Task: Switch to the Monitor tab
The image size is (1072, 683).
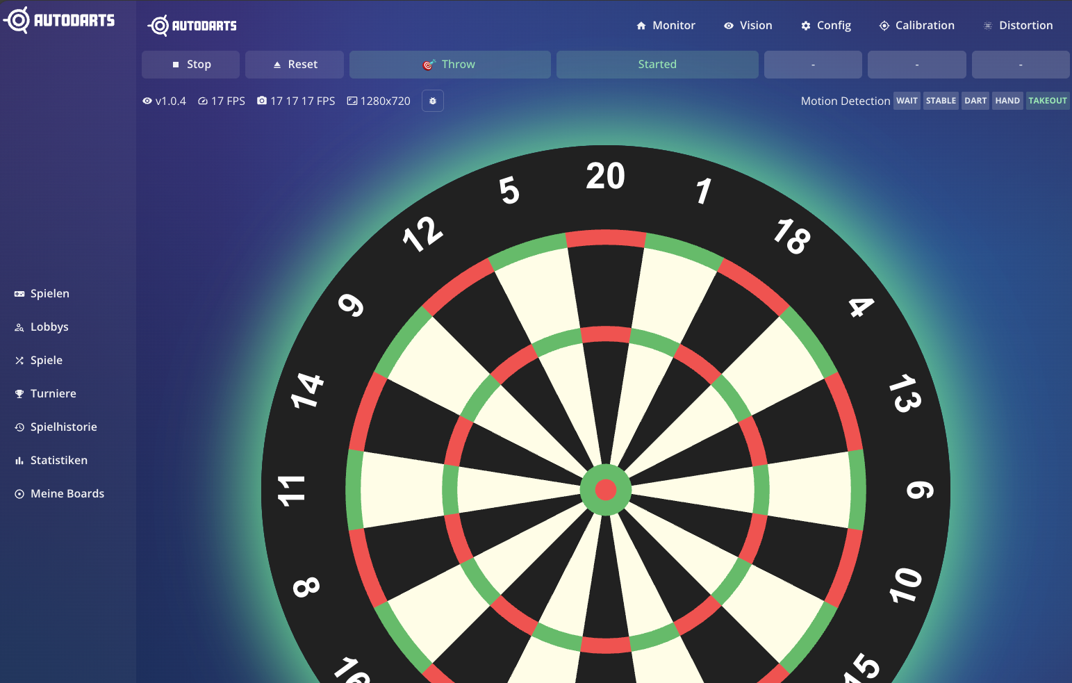Action: [x=666, y=26]
